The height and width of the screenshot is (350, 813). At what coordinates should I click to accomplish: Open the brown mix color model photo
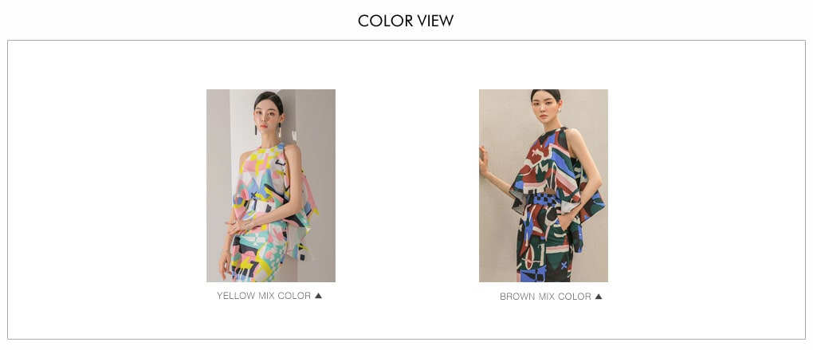(x=544, y=186)
